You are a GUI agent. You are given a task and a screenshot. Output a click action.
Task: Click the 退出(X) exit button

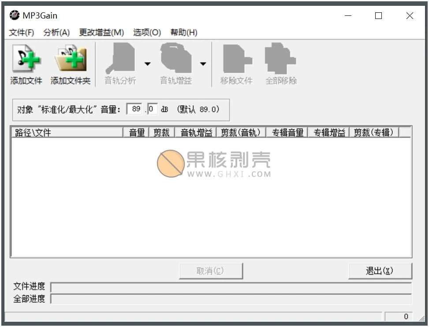(380, 271)
